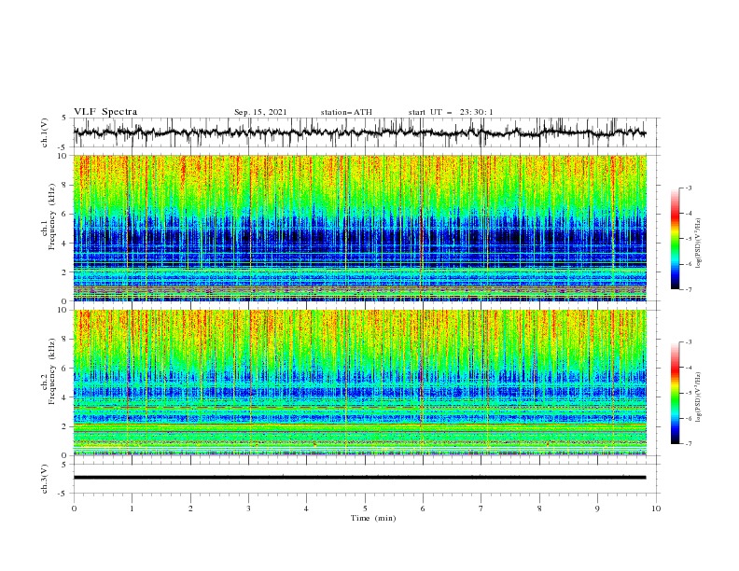This screenshot has width=739, height=571.
Task: Click time axis tick label "7"
Action: click(481, 508)
